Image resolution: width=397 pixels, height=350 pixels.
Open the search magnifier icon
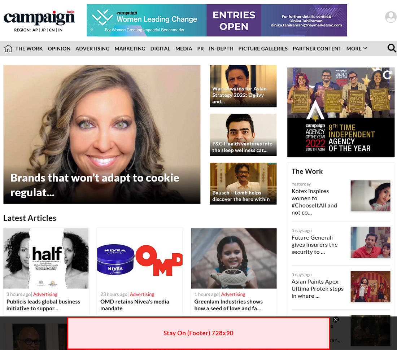(x=392, y=48)
